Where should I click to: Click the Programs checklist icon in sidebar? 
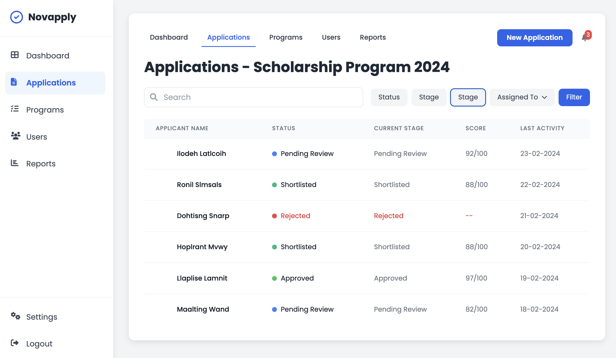(15, 109)
